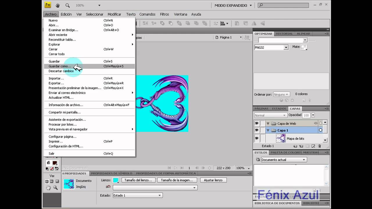Choose Importar… from Archivo menu

[x=89, y=78]
